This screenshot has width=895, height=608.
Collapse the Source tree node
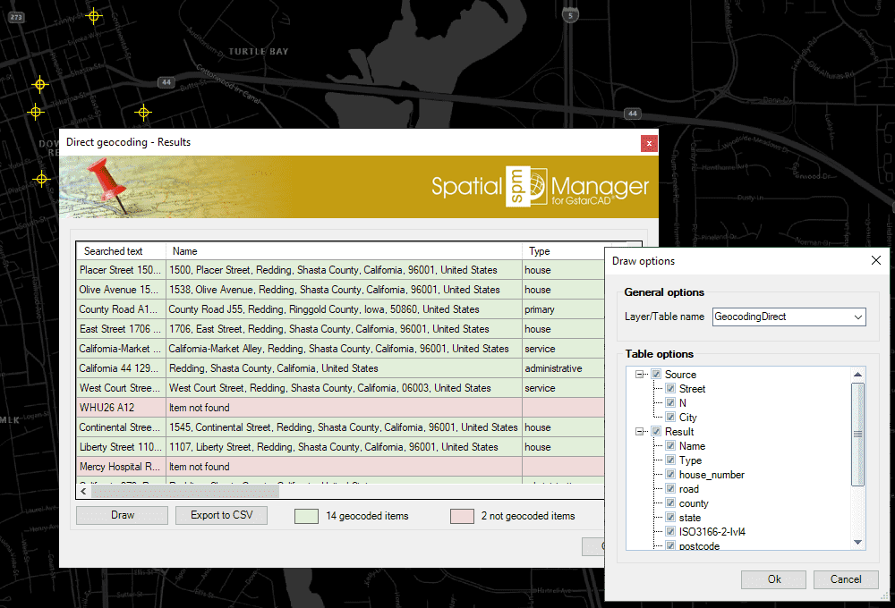pos(639,374)
